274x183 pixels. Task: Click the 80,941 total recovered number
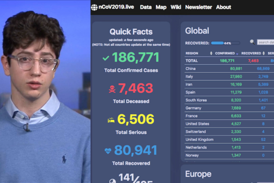(x=136, y=151)
